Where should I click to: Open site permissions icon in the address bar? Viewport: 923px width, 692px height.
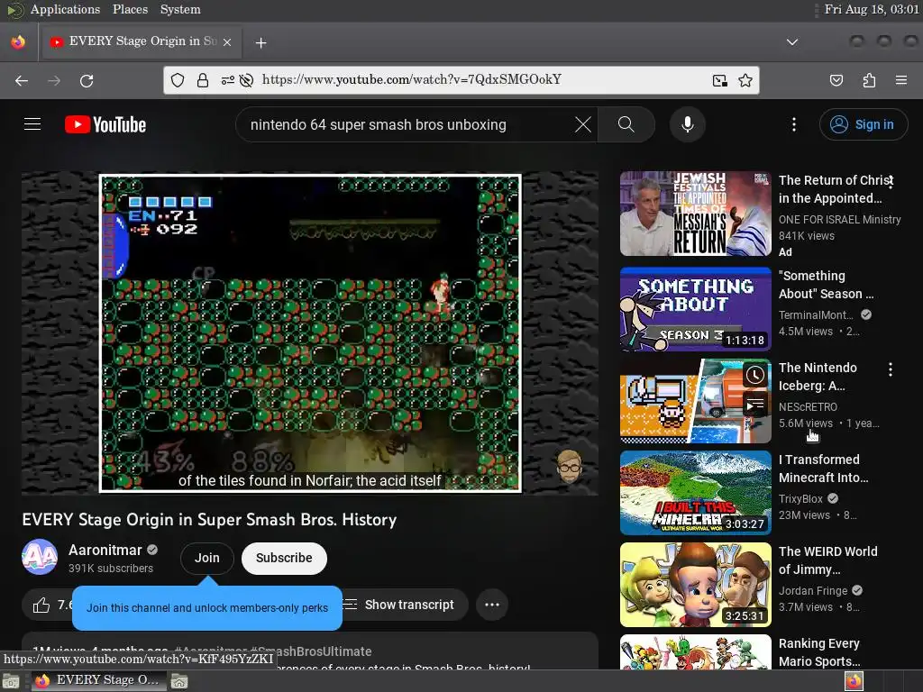[227, 80]
